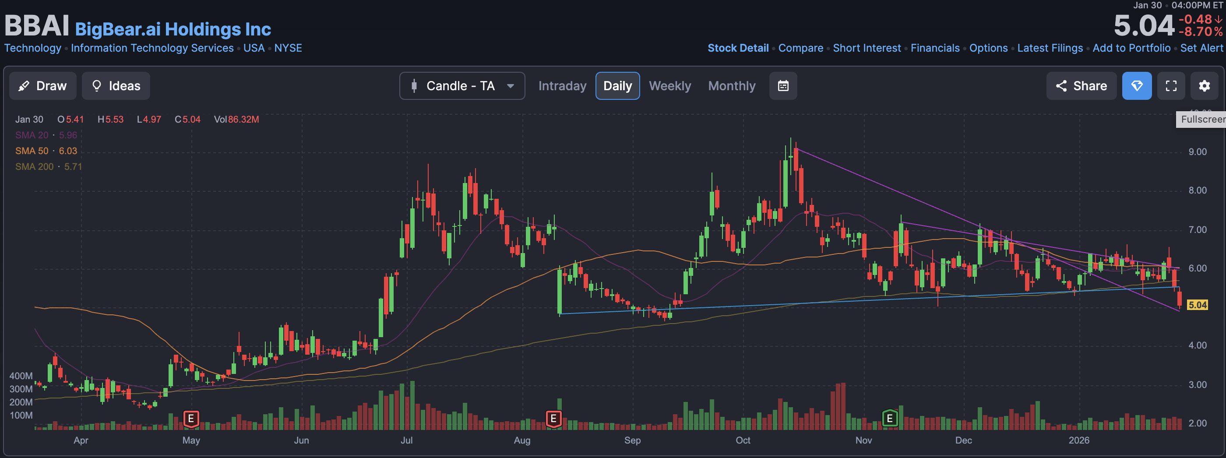Image resolution: width=1226 pixels, height=458 pixels.
Task: Open the Options link
Action: tap(988, 48)
